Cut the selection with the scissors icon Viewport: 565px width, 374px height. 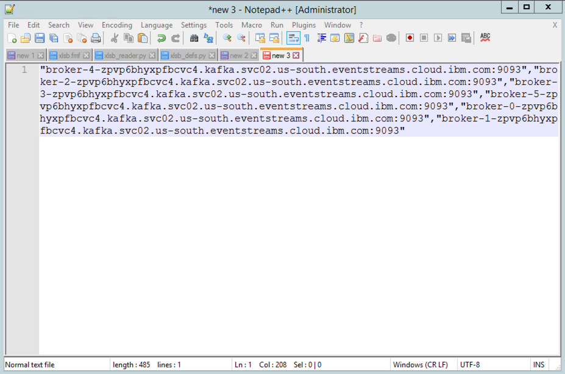[114, 38]
